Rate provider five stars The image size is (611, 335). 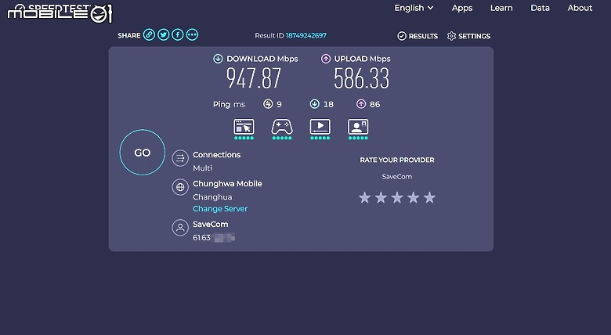429,197
